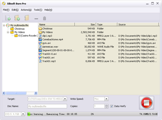Image resolution: width=162 pixels, height=120 pixels.
Task: Click the video icon of the Segment1 file
Action: 40,50
